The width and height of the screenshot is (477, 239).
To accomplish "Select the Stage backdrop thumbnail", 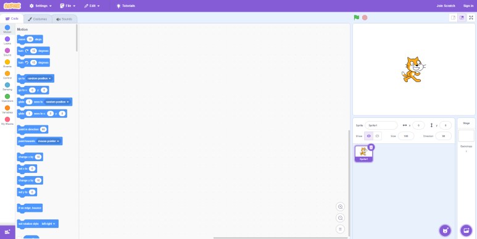I will click(x=466, y=136).
